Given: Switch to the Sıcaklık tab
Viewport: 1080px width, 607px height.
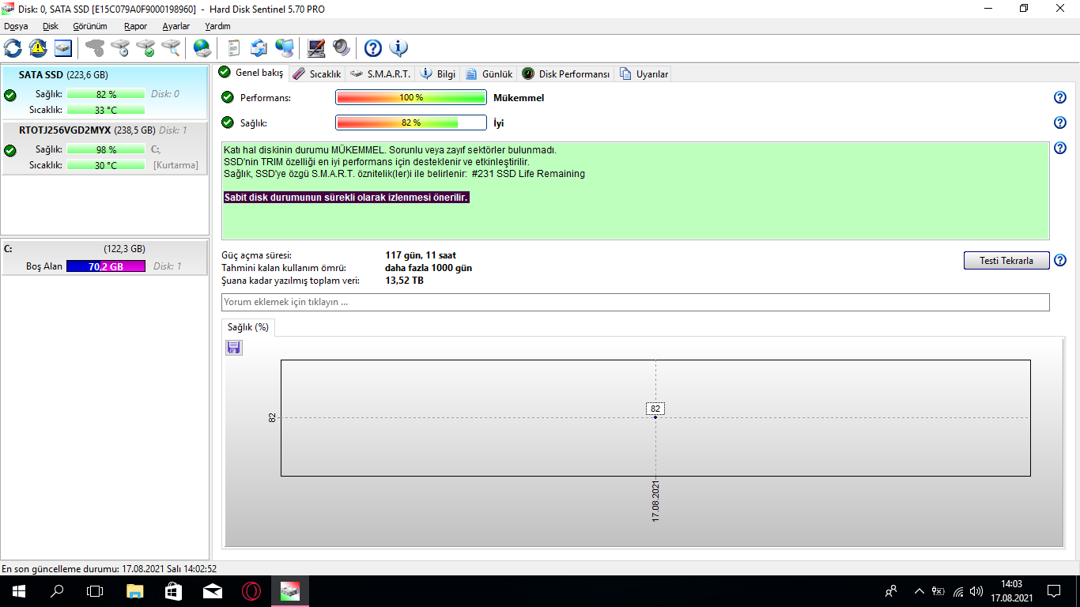Looking at the screenshot, I should [316, 74].
